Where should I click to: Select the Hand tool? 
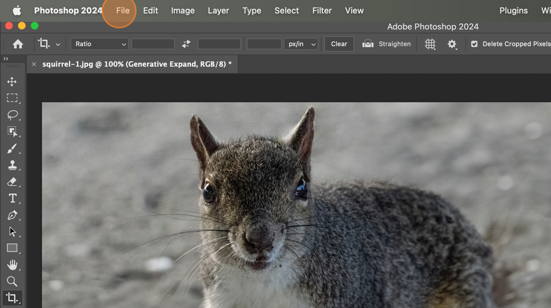coord(12,265)
